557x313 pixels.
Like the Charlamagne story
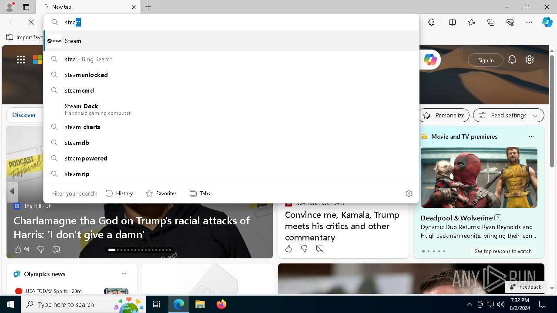[18, 250]
